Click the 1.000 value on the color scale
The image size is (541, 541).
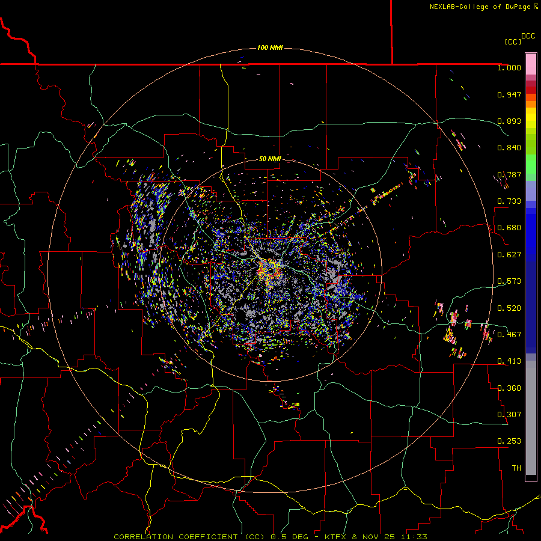point(509,67)
